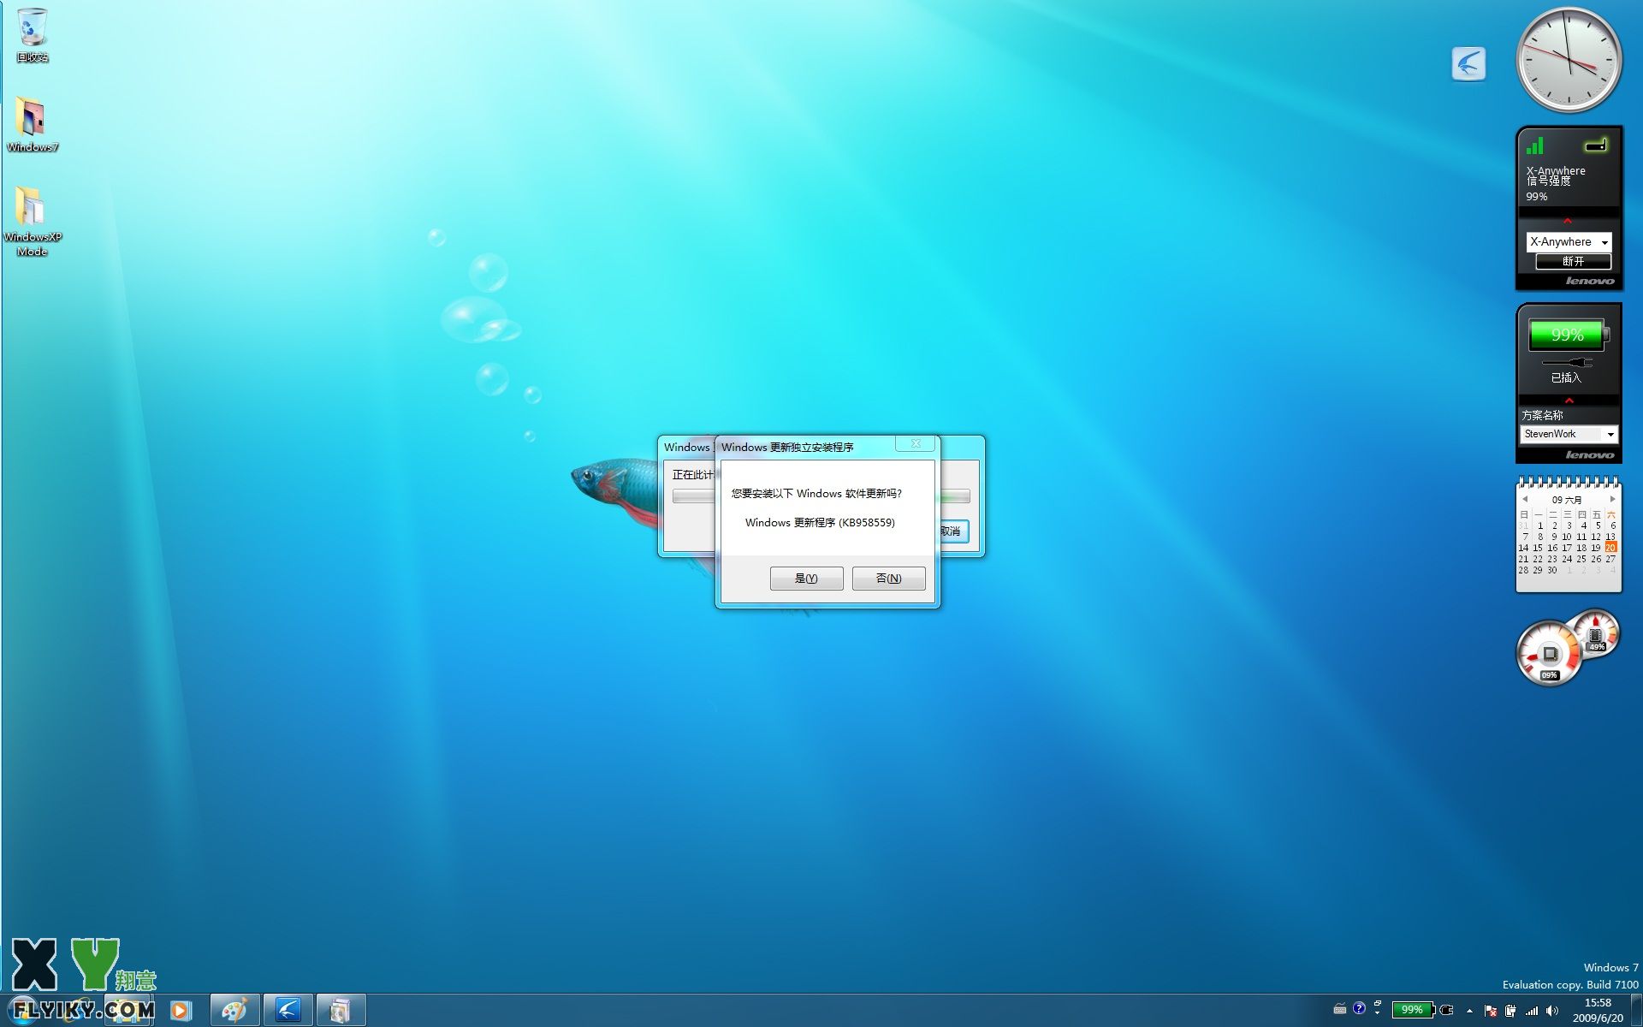1643x1027 pixels.
Task: Click the CPU meter gauge gadget
Action: 1549,655
